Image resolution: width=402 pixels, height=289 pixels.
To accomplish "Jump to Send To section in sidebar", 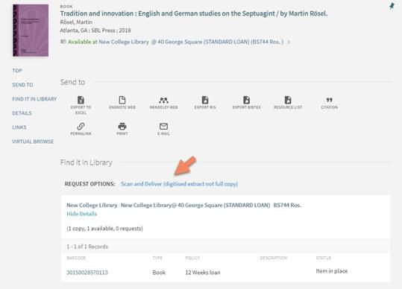I will pyautogui.click(x=22, y=85).
